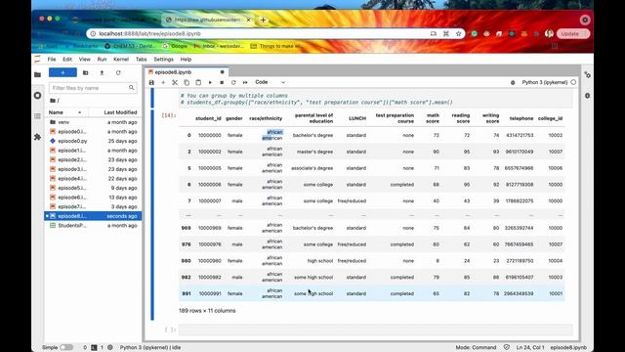Select episode5 notebook in file list
This screenshot has width=625, height=352.
point(94,188)
